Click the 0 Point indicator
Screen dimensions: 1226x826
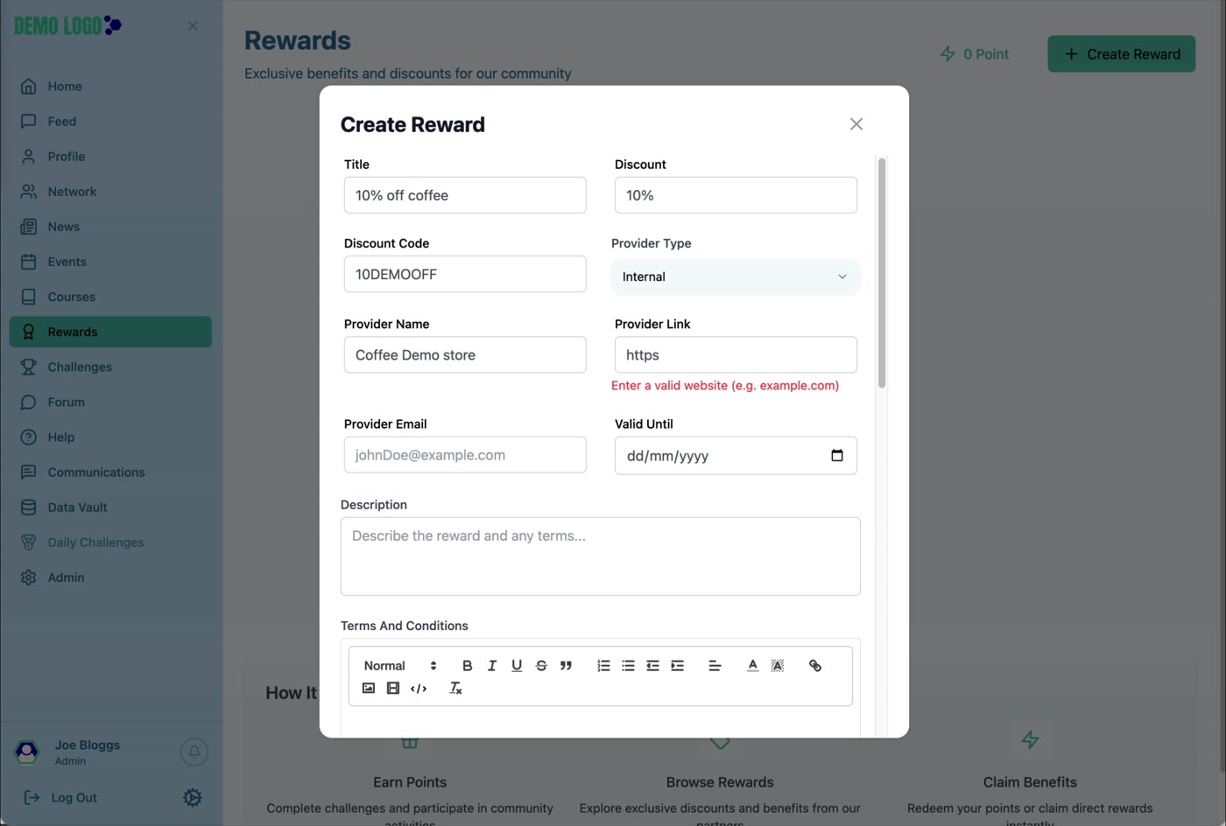click(x=974, y=53)
